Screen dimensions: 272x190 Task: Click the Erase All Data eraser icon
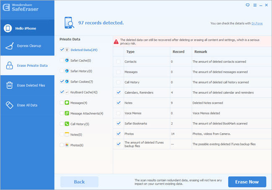(9, 105)
